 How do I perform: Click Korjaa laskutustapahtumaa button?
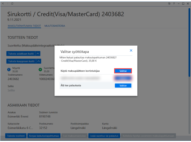point(44,136)
